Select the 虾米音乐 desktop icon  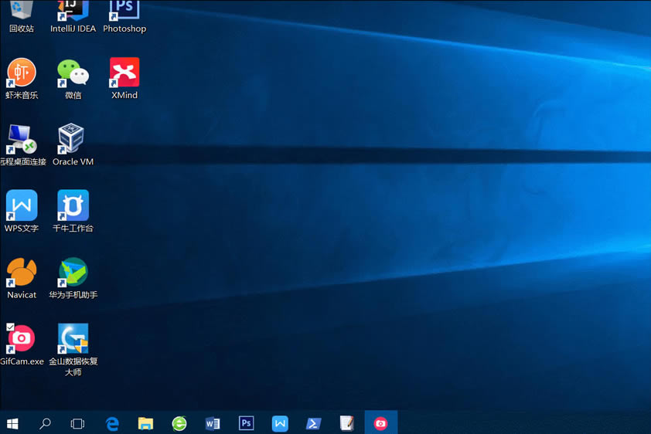pyautogui.click(x=22, y=73)
